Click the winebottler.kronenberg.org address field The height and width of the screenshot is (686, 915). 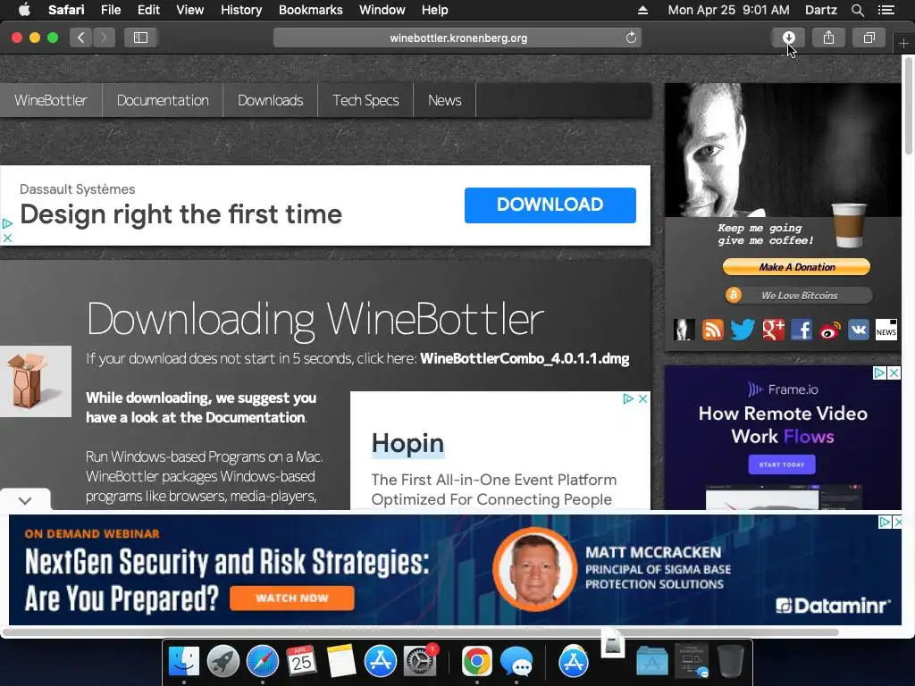click(457, 38)
